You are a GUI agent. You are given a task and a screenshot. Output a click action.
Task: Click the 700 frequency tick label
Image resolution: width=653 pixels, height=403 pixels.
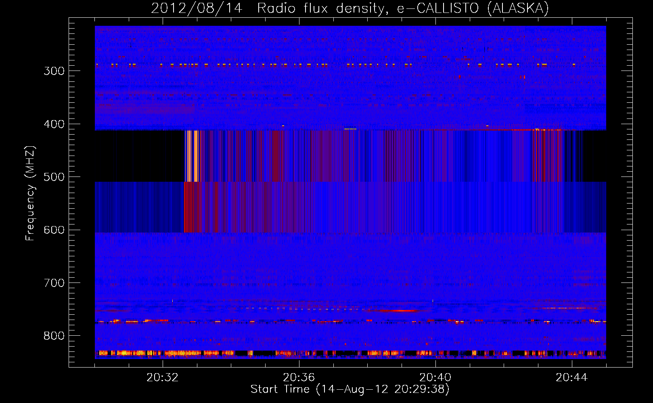(x=54, y=283)
